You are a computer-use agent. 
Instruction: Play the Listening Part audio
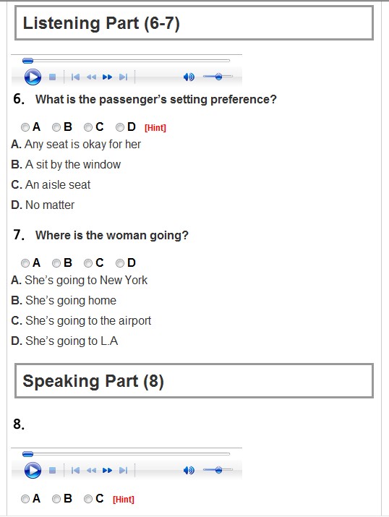pos(33,77)
